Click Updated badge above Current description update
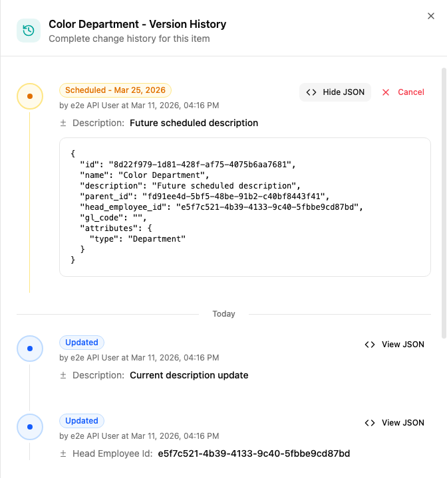447x478 pixels. tap(82, 343)
